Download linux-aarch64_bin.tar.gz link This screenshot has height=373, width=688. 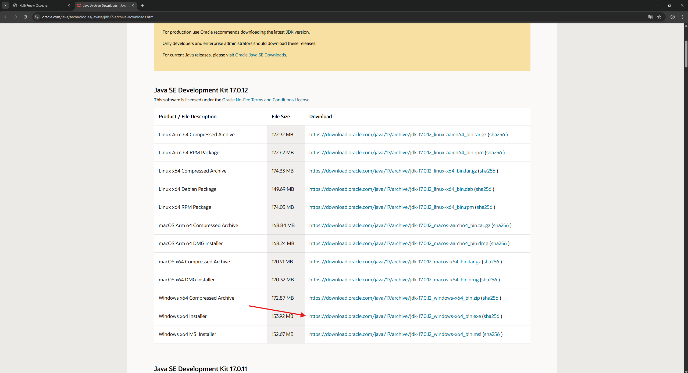398,135
